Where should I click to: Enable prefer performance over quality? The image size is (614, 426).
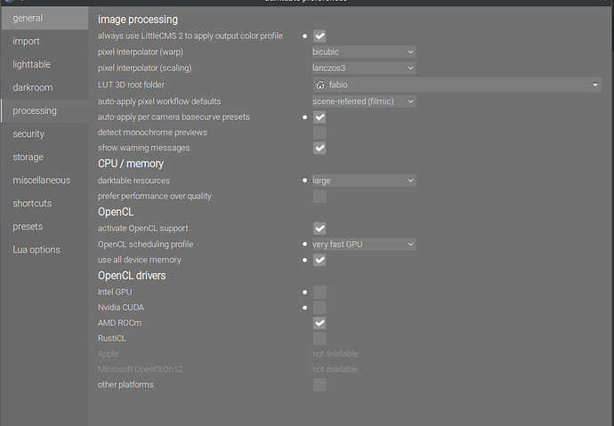319,196
